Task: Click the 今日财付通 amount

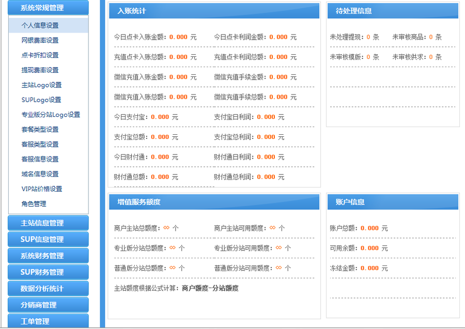Action: (160, 157)
